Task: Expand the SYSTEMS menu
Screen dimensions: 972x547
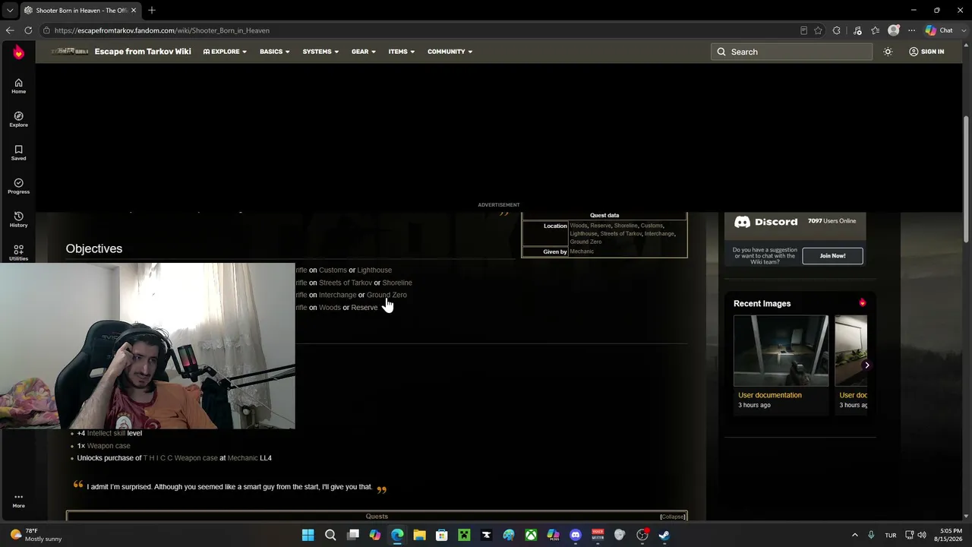Action: point(320,52)
